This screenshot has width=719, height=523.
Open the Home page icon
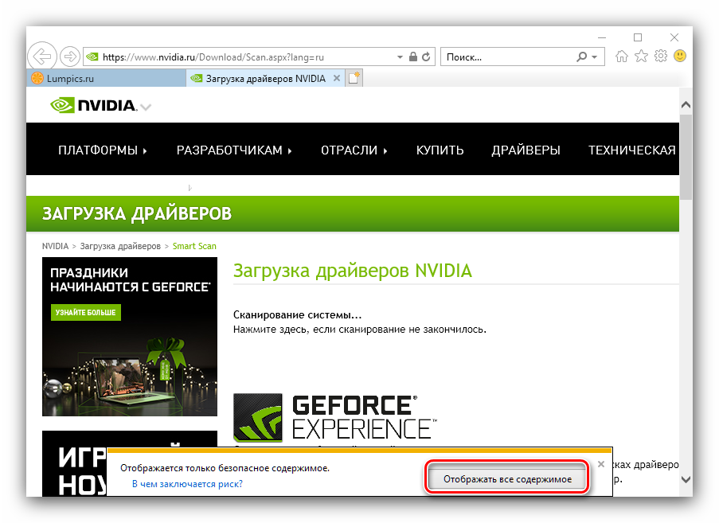pyautogui.click(x=622, y=57)
